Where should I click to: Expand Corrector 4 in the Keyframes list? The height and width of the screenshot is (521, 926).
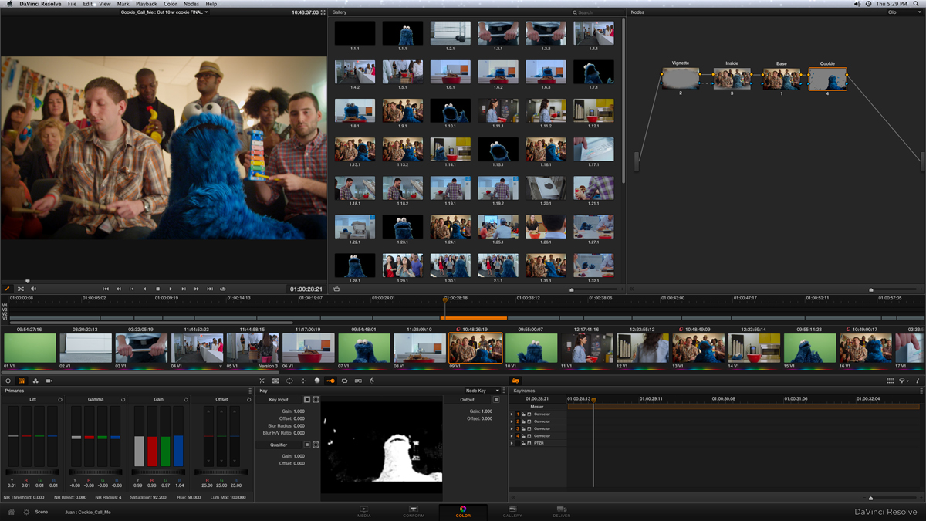(512, 436)
